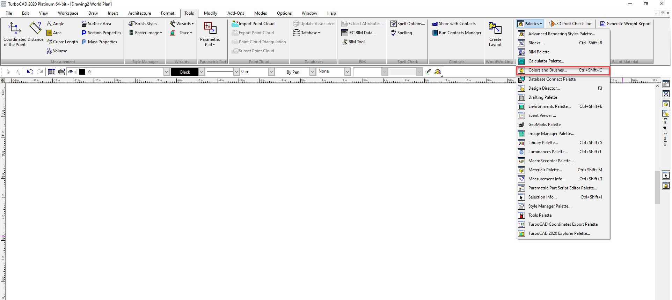Open the 'By Pen' dropdown
Screen dimensions: 672x300
313,72
